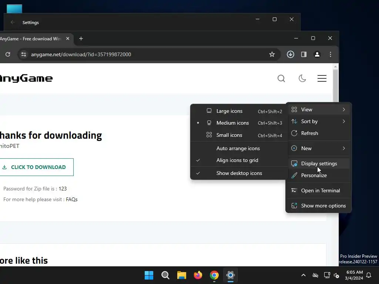Close the AnyGame browser tab
The width and height of the screenshot is (379, 284).
click(x=68, y=38)
